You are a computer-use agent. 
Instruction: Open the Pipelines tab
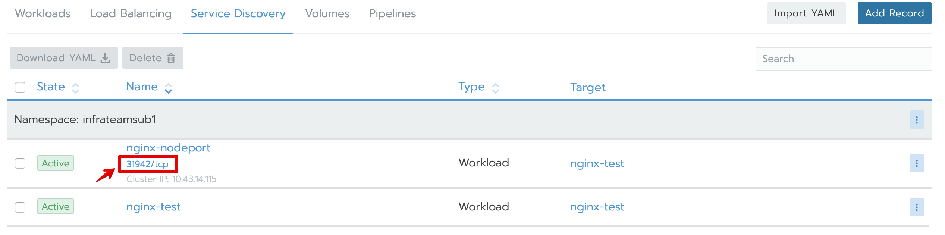pyautogui.click(x=392, y=14)
